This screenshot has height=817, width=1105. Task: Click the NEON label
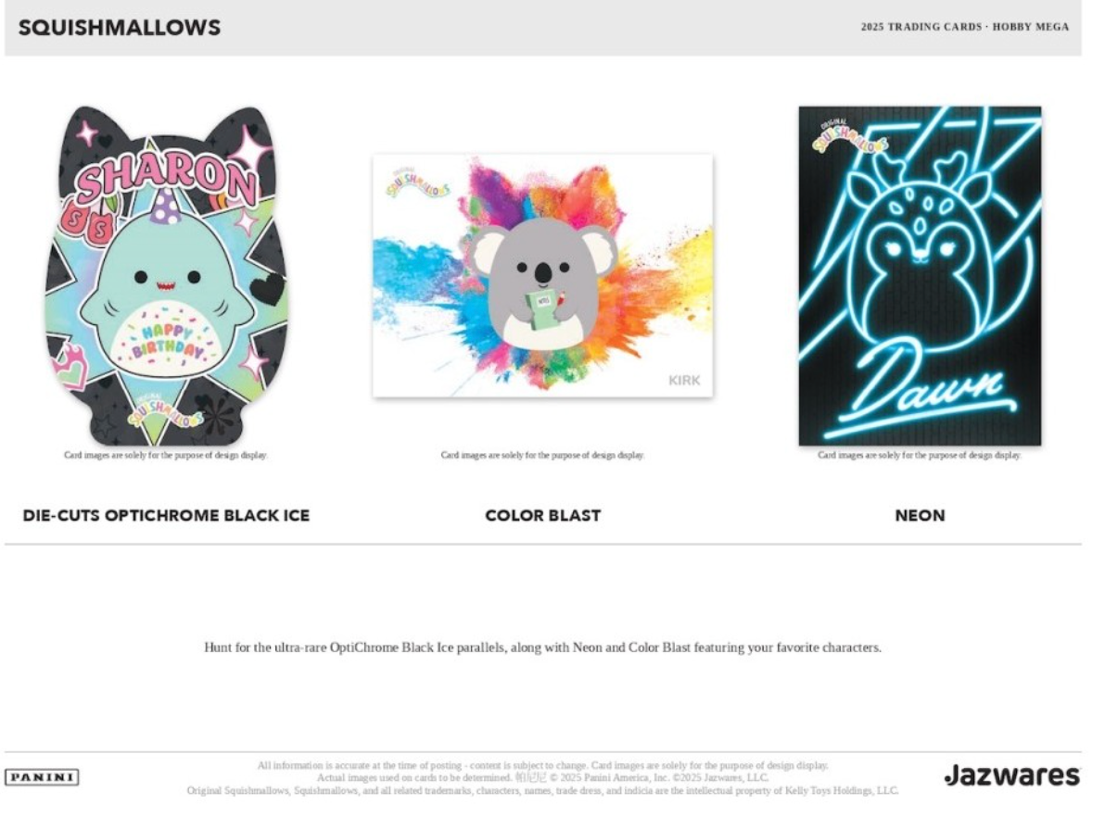920,516
